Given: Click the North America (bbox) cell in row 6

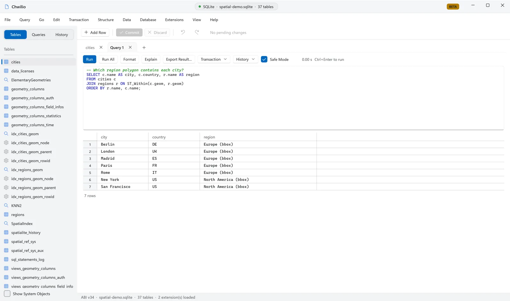Looking at the screenshot, I should (x=258, y=180).
